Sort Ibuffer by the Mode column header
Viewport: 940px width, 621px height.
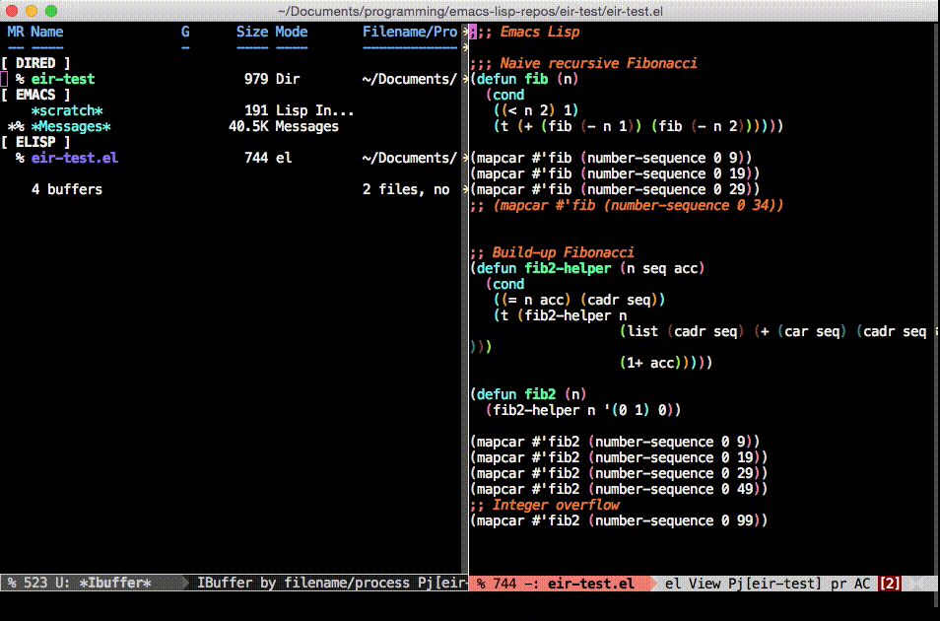coord(292,32)
